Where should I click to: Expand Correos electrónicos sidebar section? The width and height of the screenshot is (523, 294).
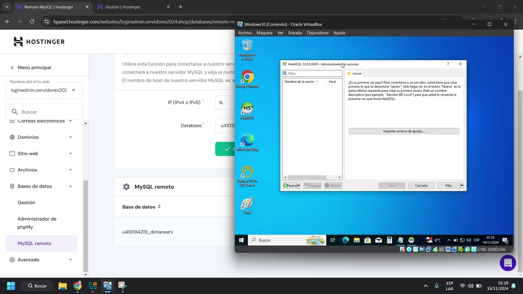pos(41,121)
